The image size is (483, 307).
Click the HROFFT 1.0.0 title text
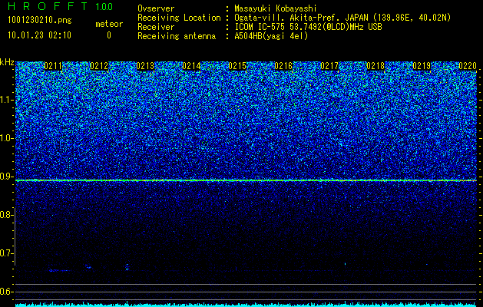(61, 6)
